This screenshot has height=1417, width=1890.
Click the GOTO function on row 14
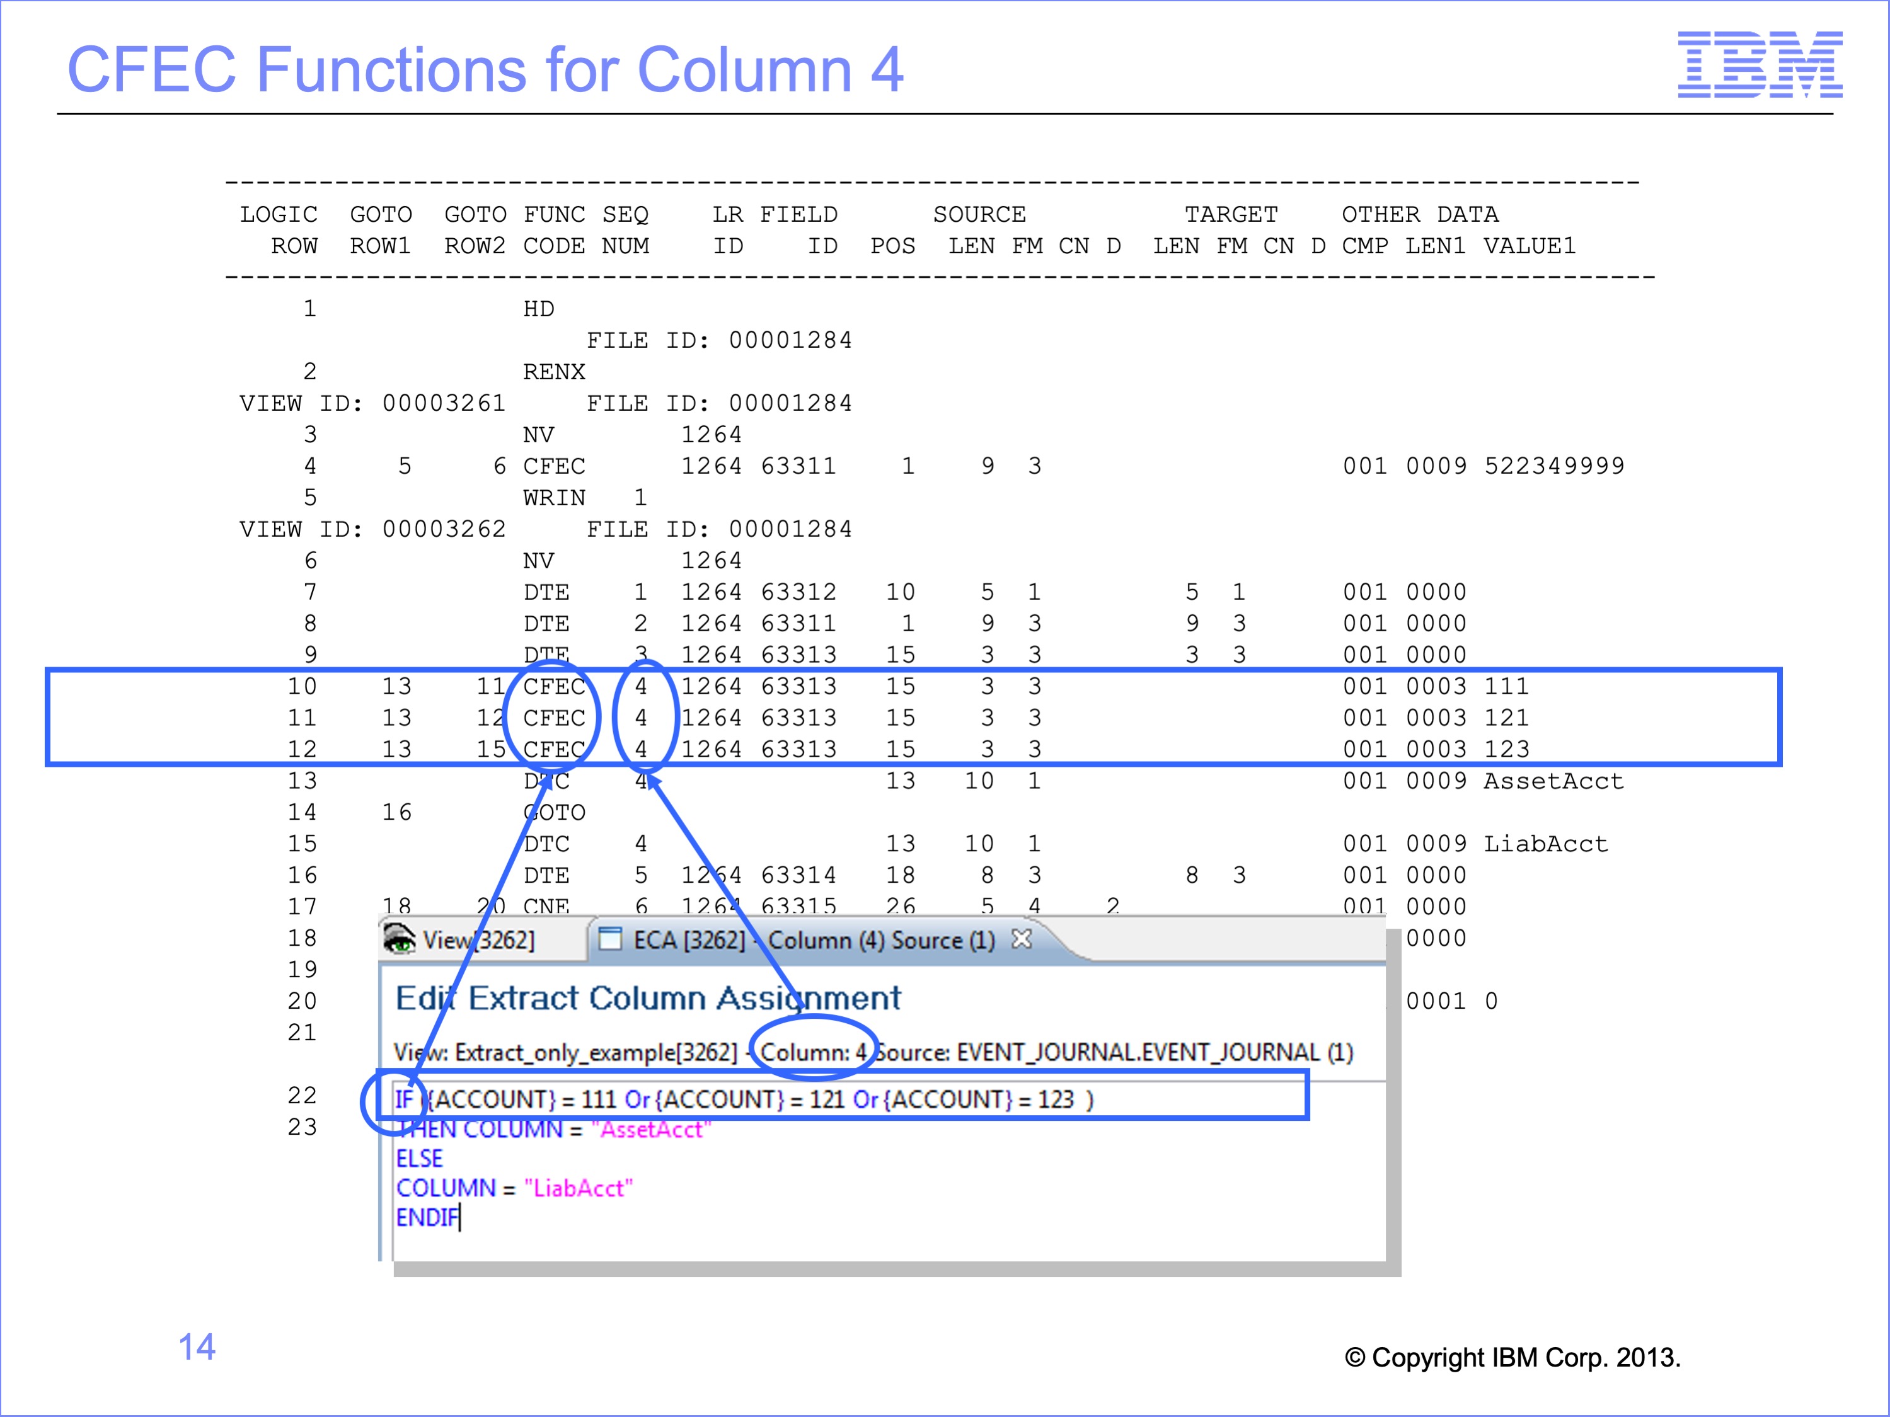click(x=554, y=812)
